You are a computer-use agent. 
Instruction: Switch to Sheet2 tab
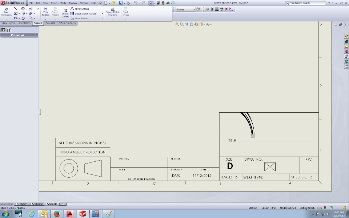click(37, 204)
